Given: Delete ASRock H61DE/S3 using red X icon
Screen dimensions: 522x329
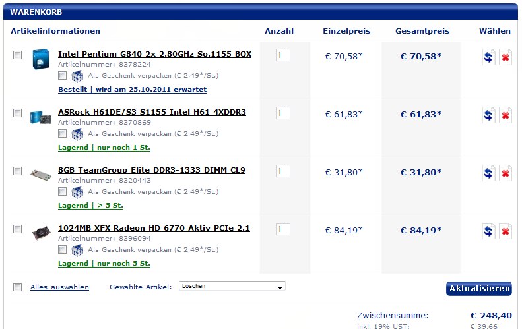Looking at the screenshot, I should pyautogui.click(x=505, y=115).
